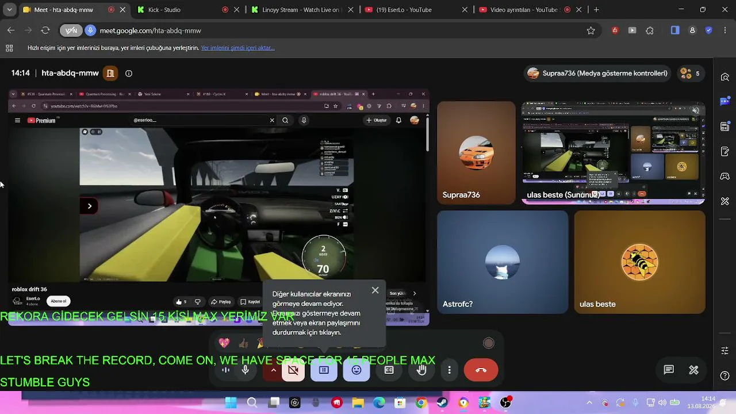Show hidden system tray icons
The image size is (736, 414).
[x=589, y=403]
